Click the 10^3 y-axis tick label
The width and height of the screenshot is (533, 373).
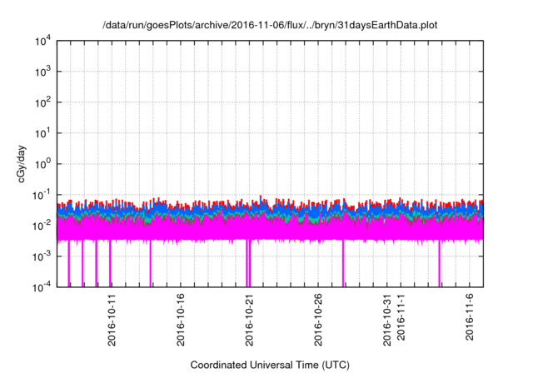(x=42, y=72)
